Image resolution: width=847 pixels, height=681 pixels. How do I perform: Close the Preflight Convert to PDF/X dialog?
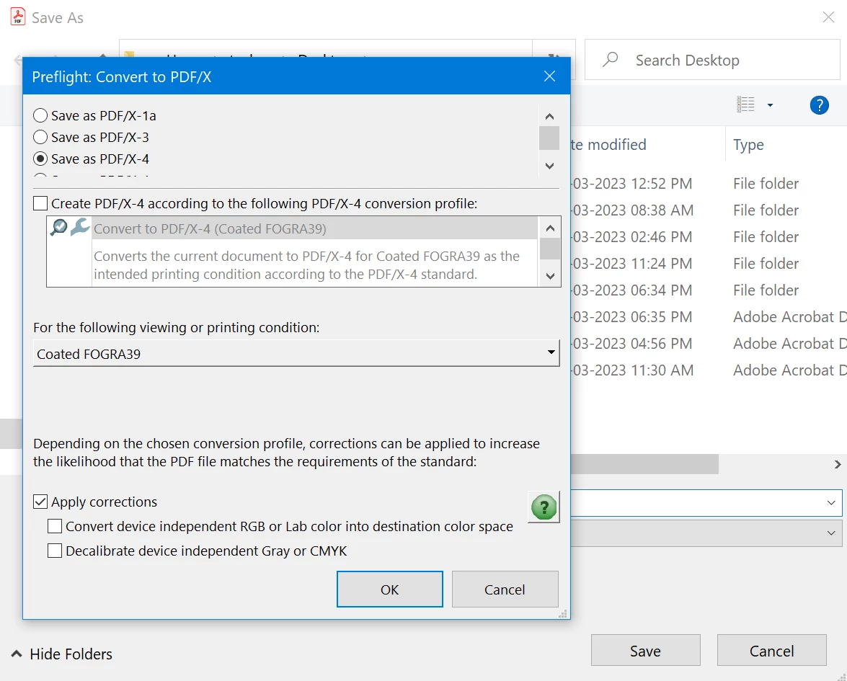[549, 76]
